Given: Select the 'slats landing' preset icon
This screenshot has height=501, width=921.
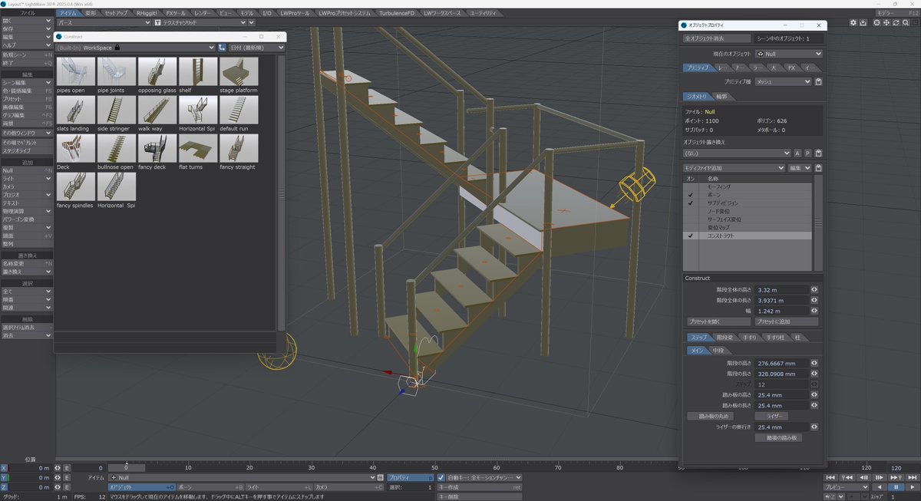Looking at the screenshot, I should click(76, 110).
